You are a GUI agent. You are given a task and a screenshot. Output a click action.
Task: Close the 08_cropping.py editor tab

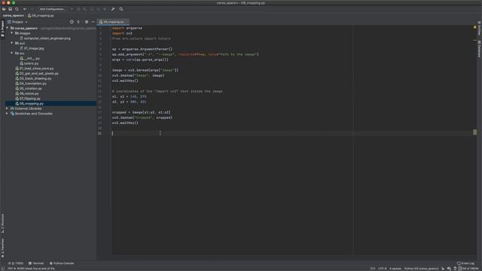point(127,22)
